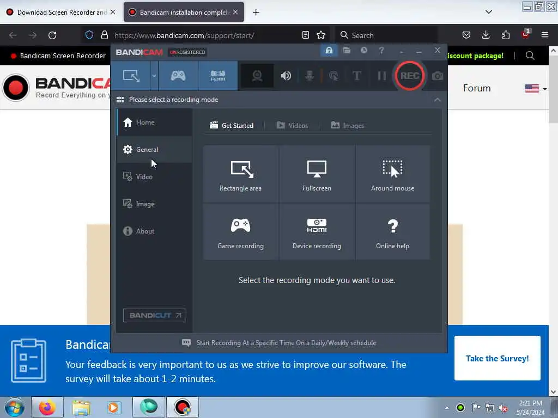Screen dimensions: 558x418
Task: Click the site security shield icon
Action: point(89,35)
